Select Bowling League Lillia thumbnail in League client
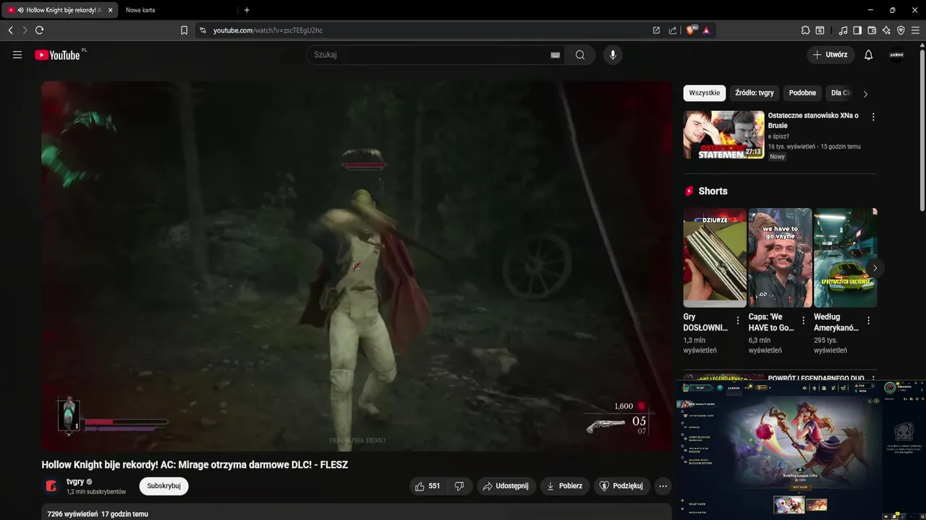The height and width of the screenshot is (520, 926). click(789, 504)
